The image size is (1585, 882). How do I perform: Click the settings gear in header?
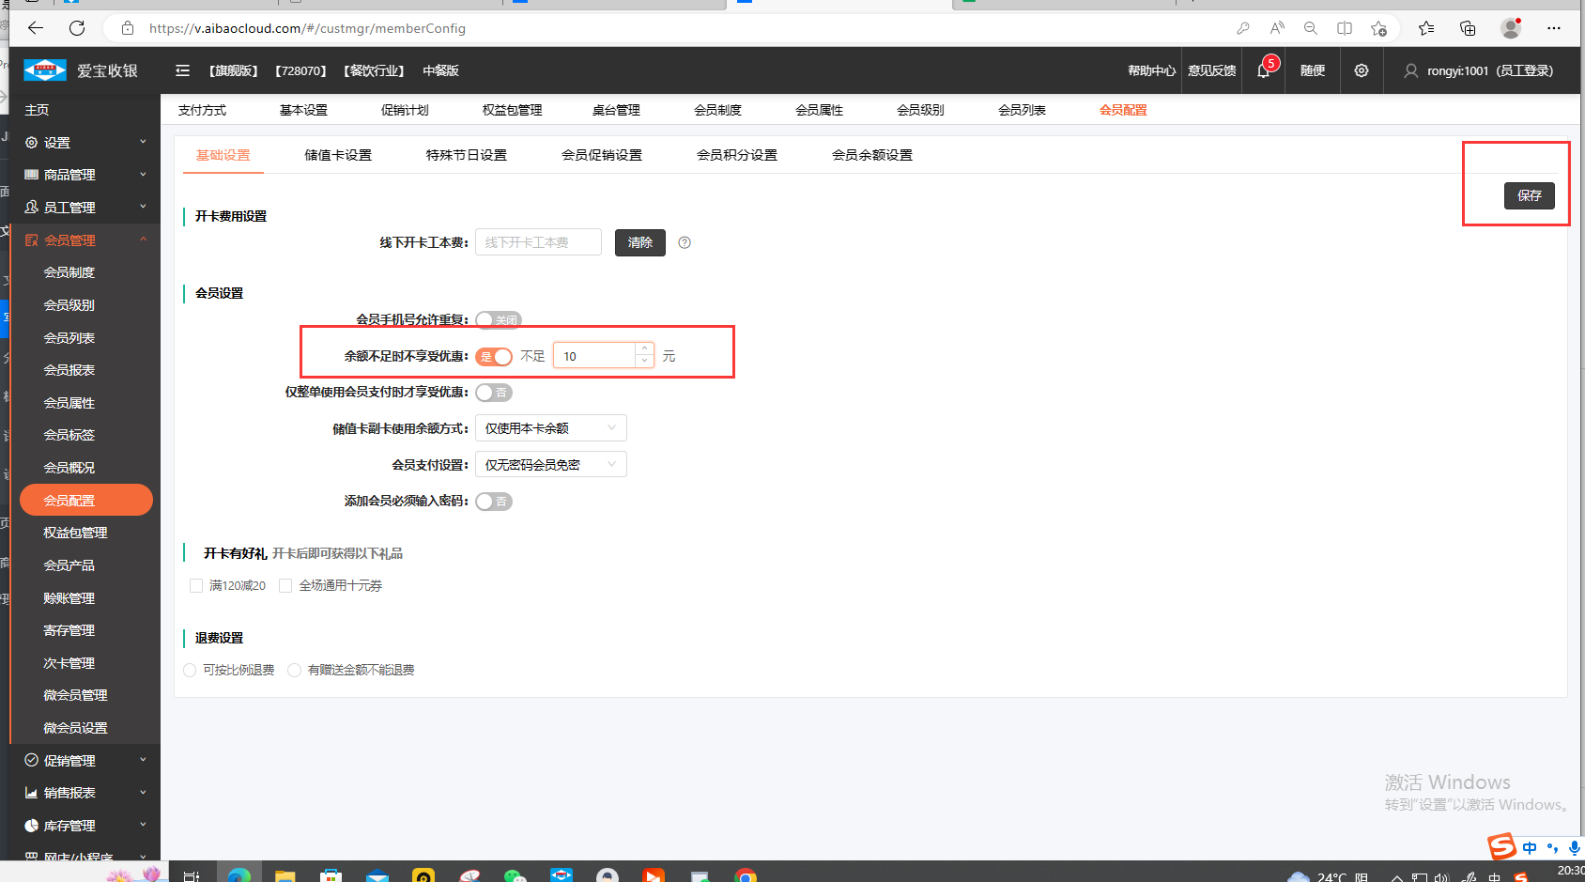(x=1361, y=70)
